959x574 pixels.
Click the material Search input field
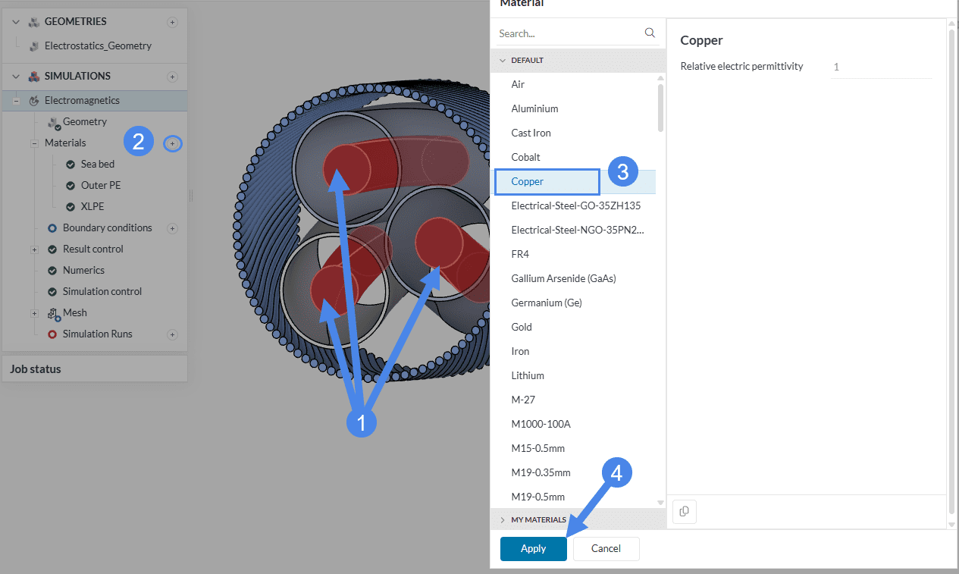click(x=569, y=33)
